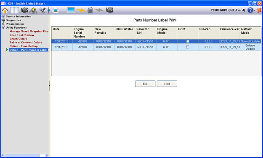Click the engine diagnostics toolbar icon

(x=24, y=11)
